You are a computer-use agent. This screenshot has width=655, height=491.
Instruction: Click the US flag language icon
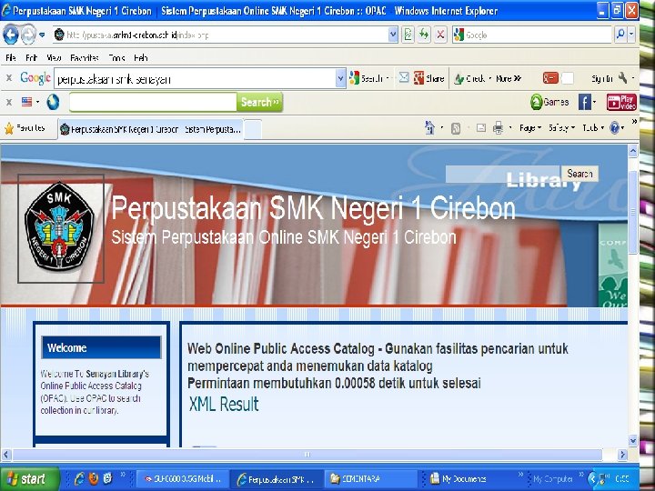(x=26, y=102)
